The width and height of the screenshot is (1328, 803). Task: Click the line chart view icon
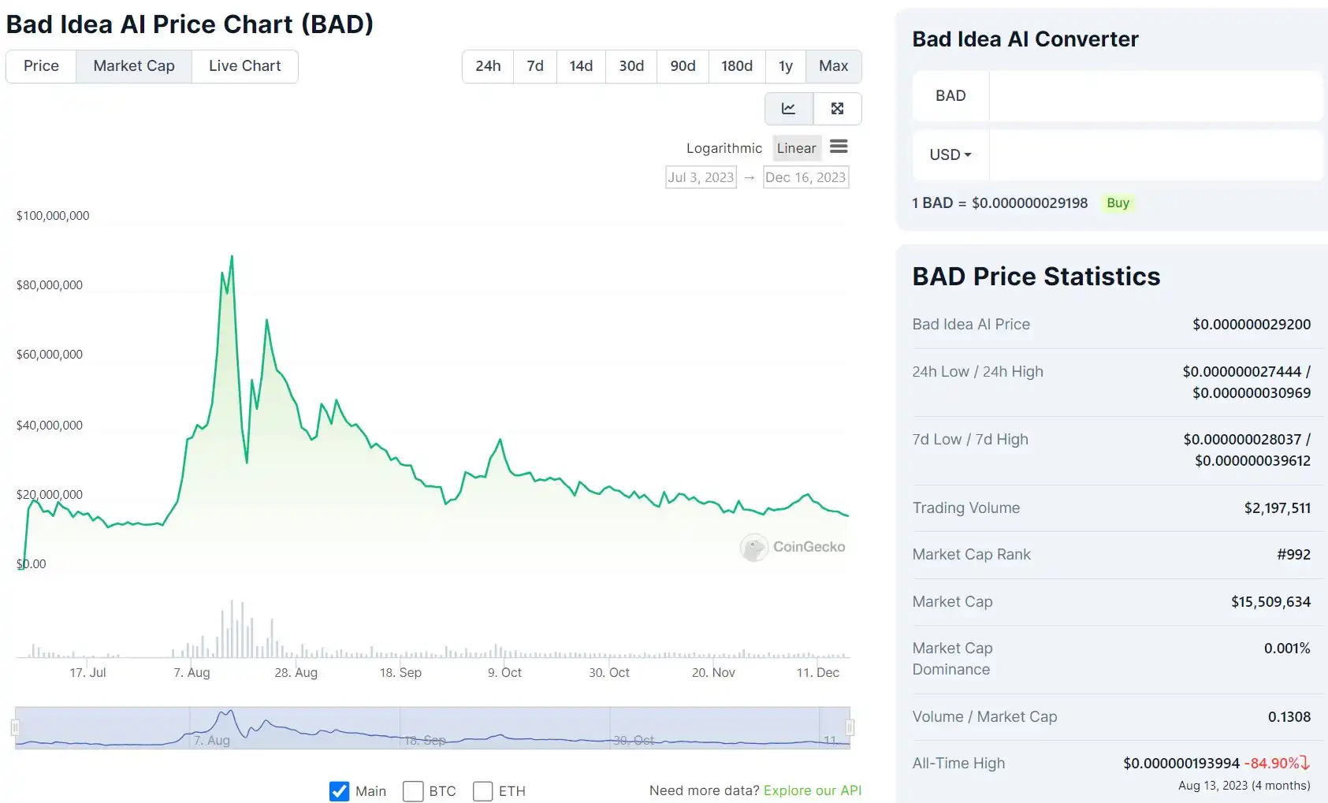tap(788, 109)
